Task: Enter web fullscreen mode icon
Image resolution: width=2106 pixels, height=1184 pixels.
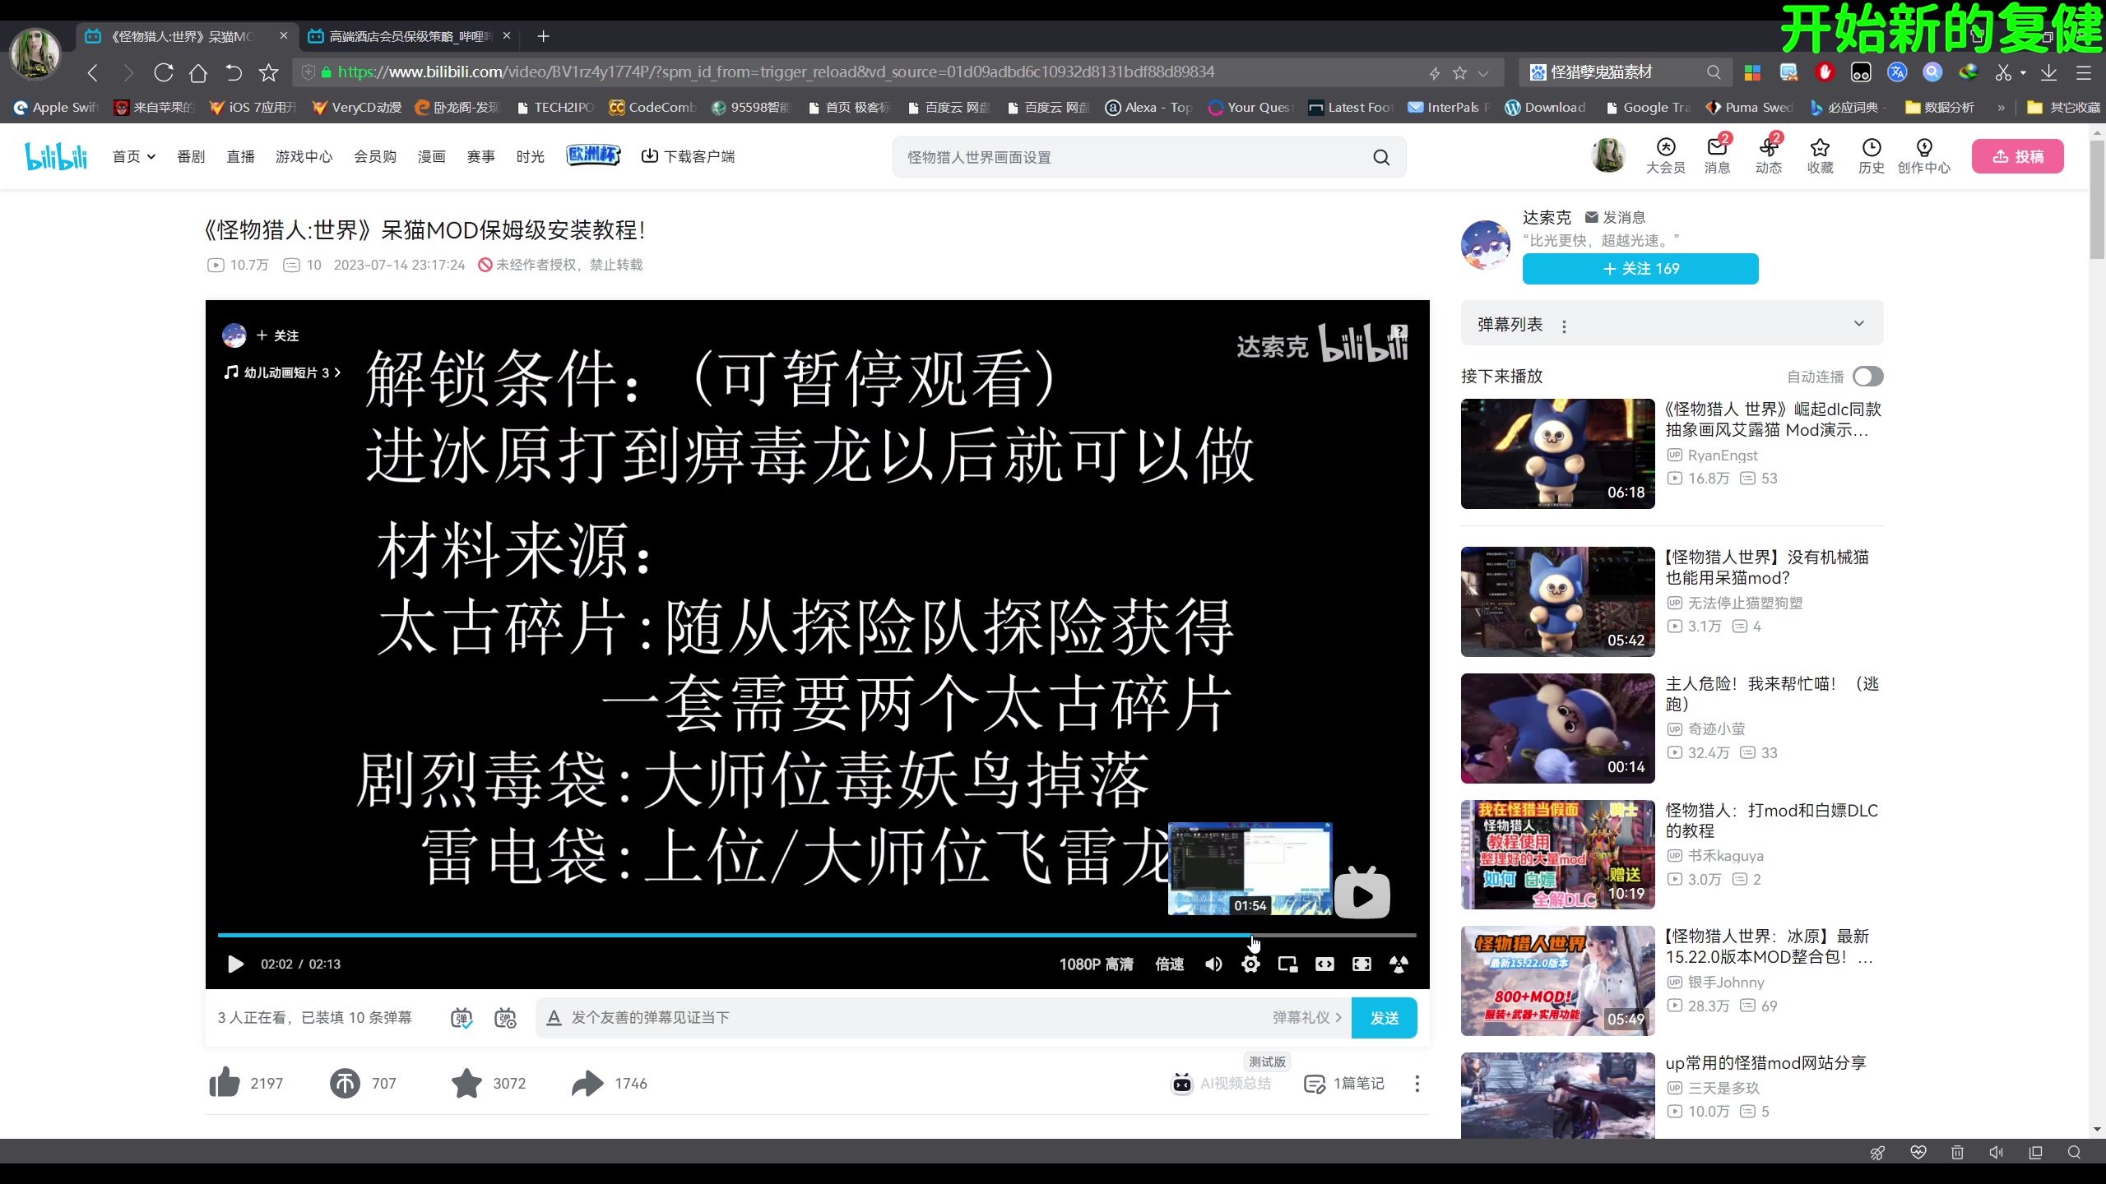Action: click(x=1361, y=964)
